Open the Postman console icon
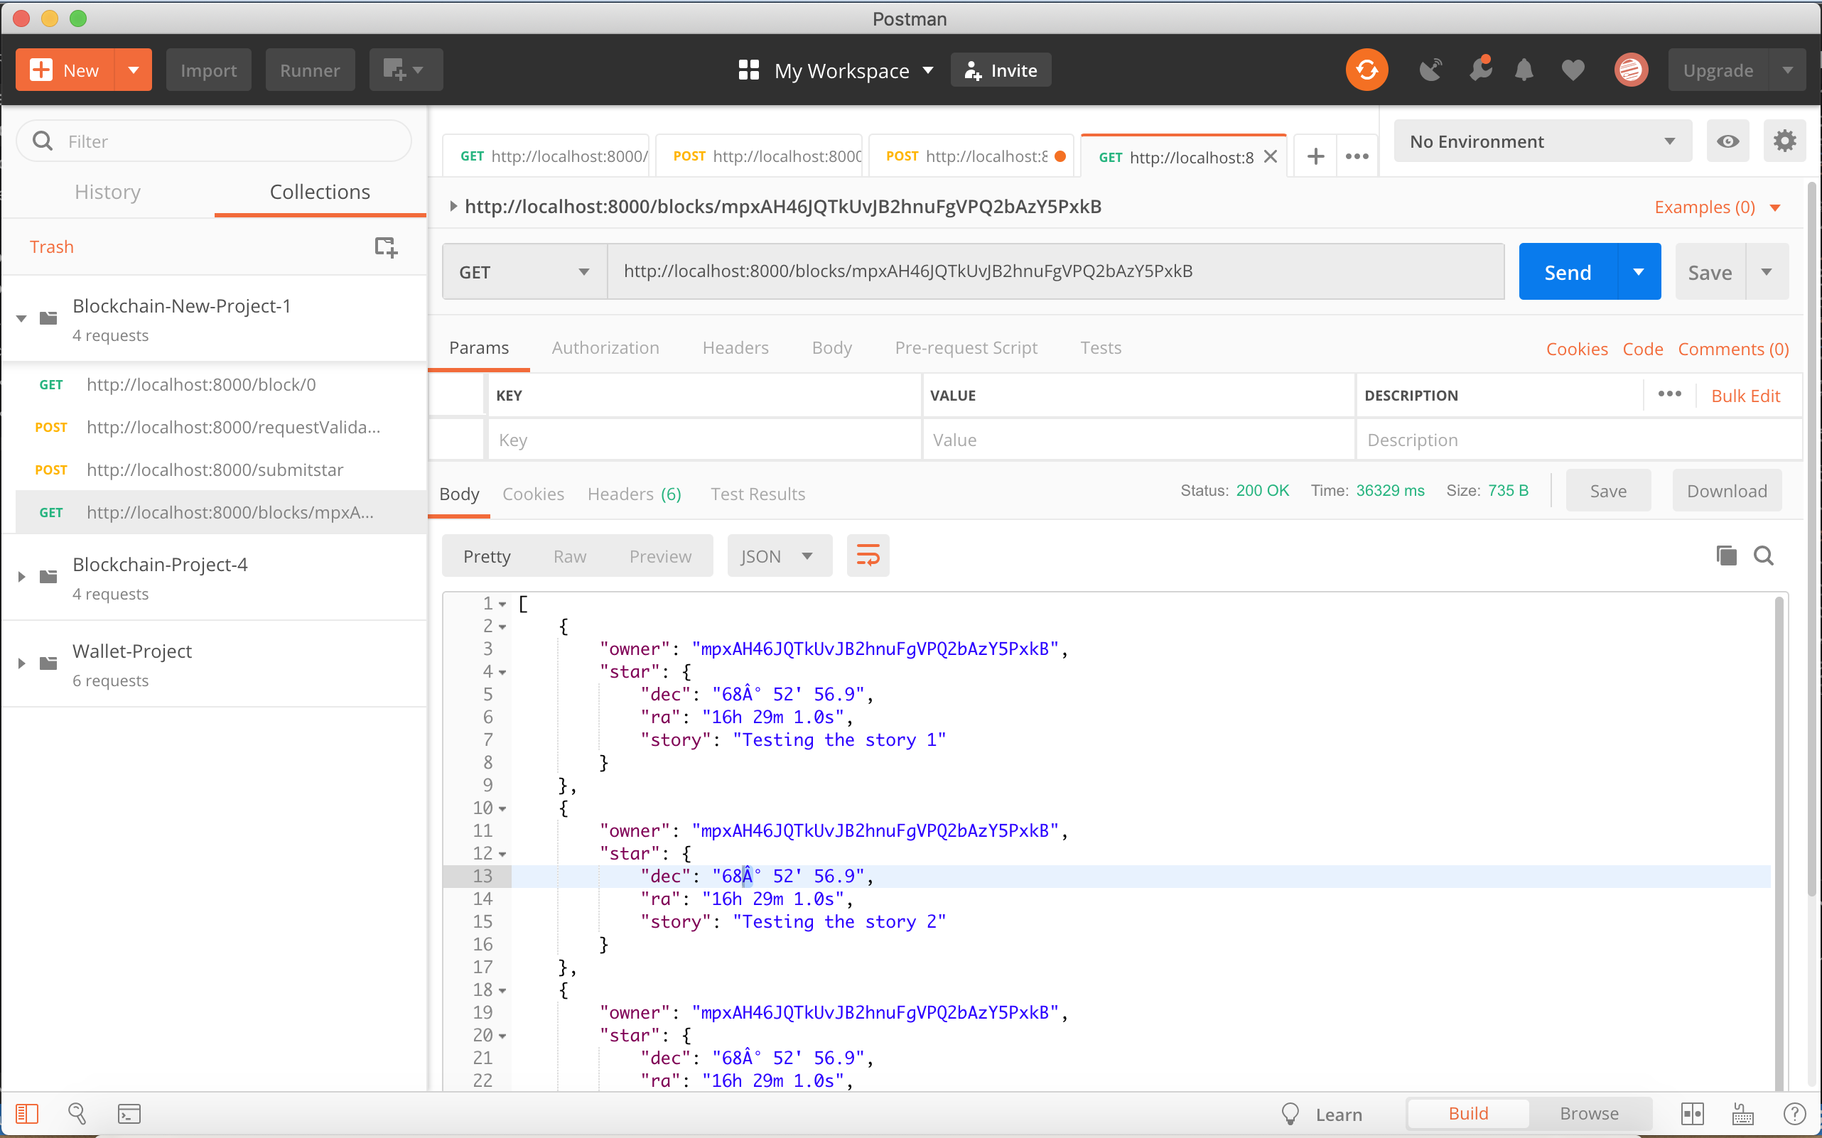The height and width of the screenshot is (1138, 1822). (129, 1113)
